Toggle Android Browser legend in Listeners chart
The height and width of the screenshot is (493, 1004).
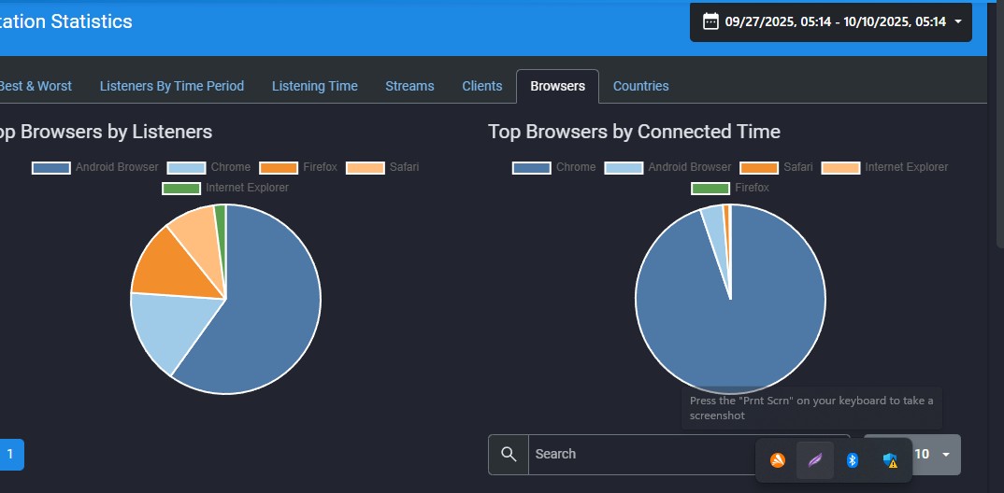tap(96, 167)
